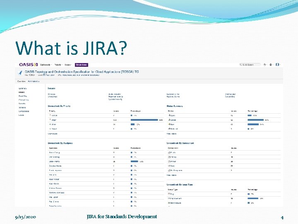Open the help menu icon
The height and width of the screenshot is (224, 298).
(265, 65)
